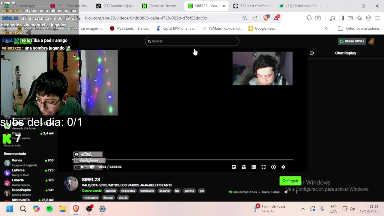Open Brave Shields lion icon
The image size is (384, 216).
pos(266,18)
